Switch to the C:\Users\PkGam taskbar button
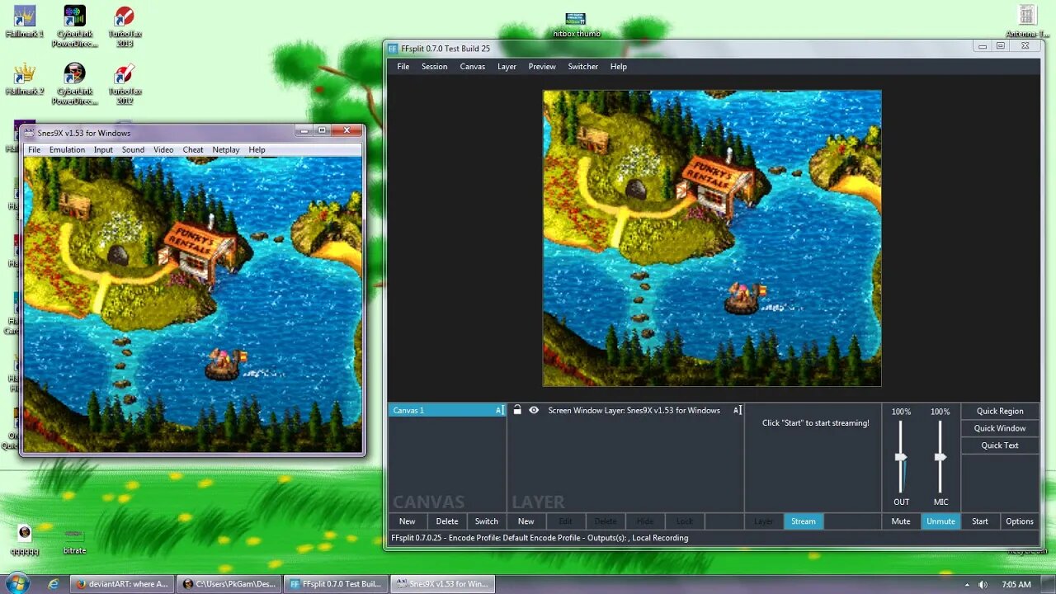 (229, 584)
